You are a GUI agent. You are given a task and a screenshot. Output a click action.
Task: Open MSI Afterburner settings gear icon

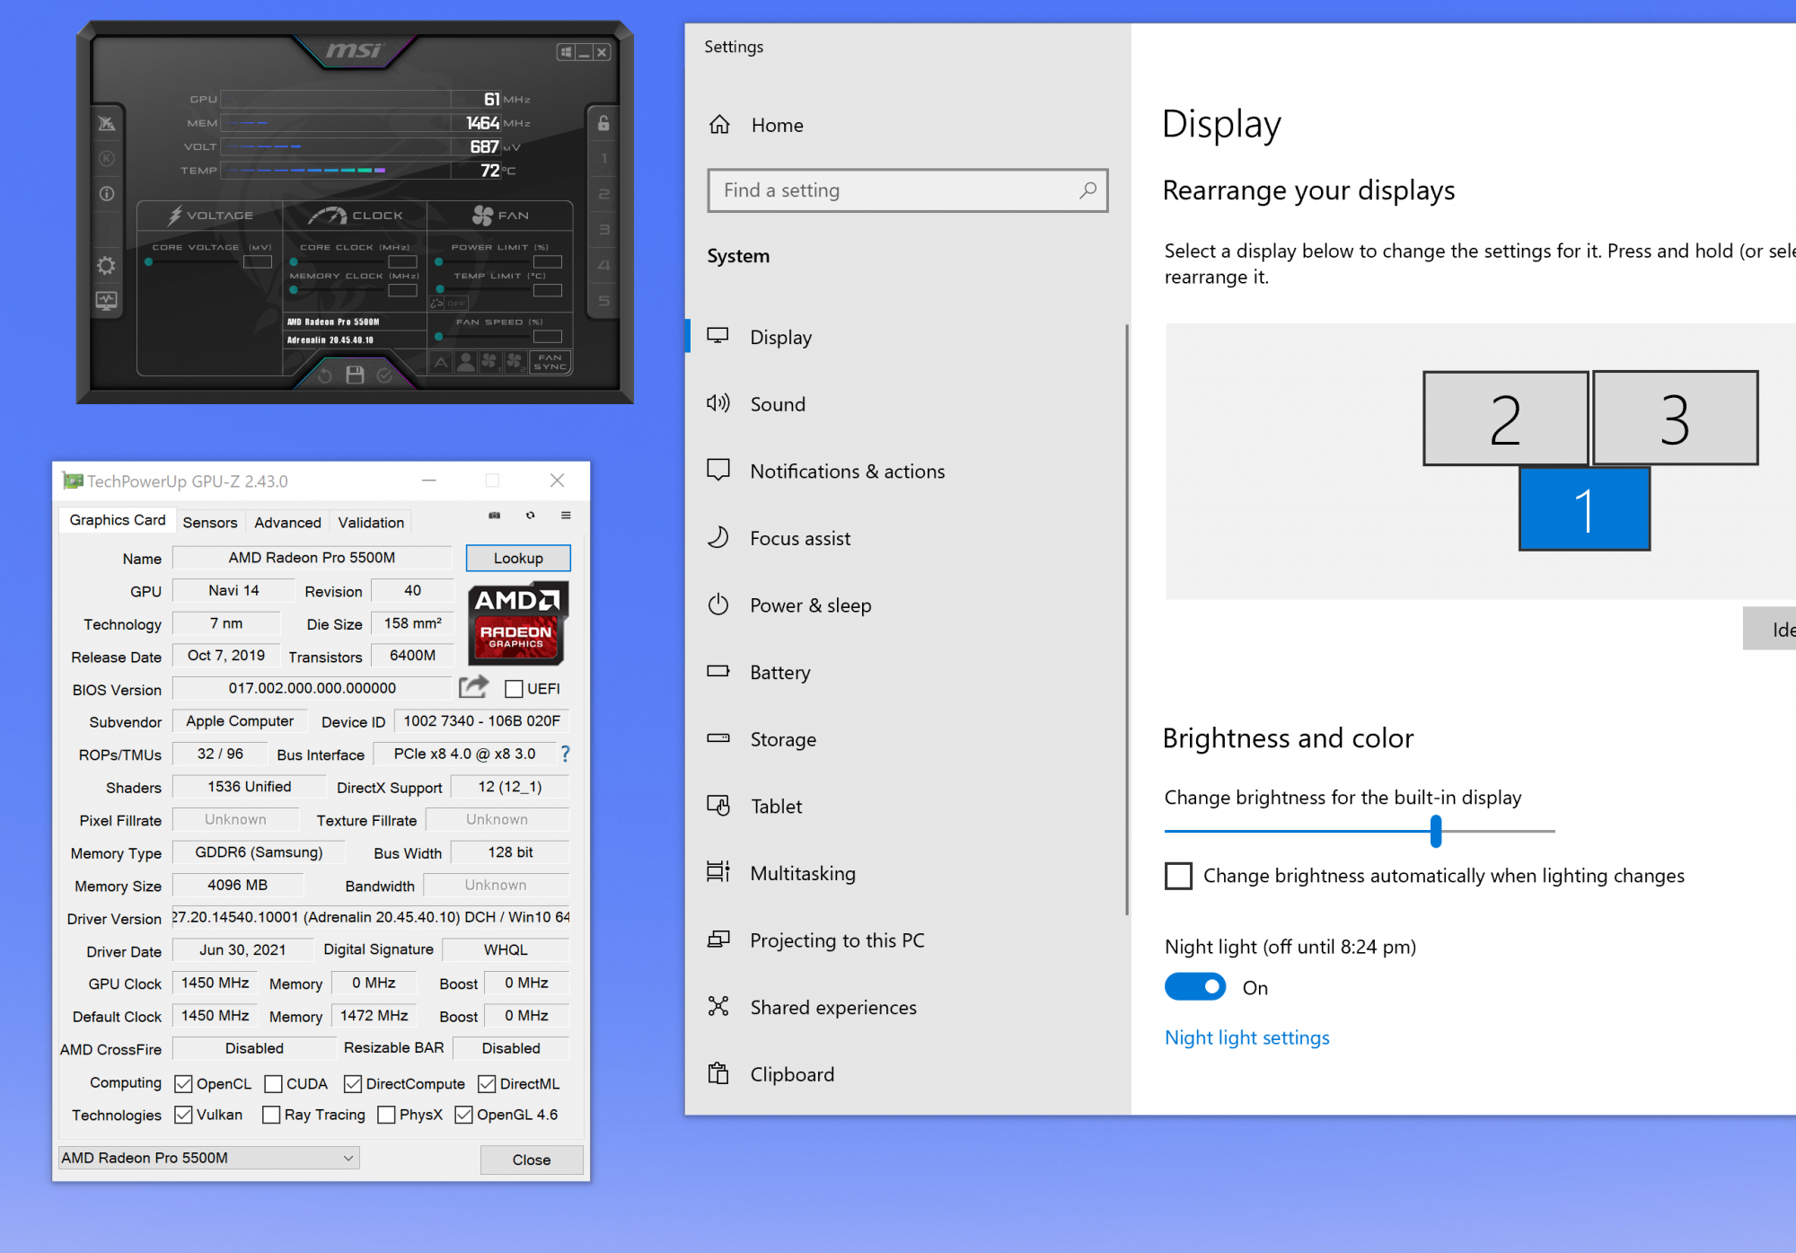[106, 266]
